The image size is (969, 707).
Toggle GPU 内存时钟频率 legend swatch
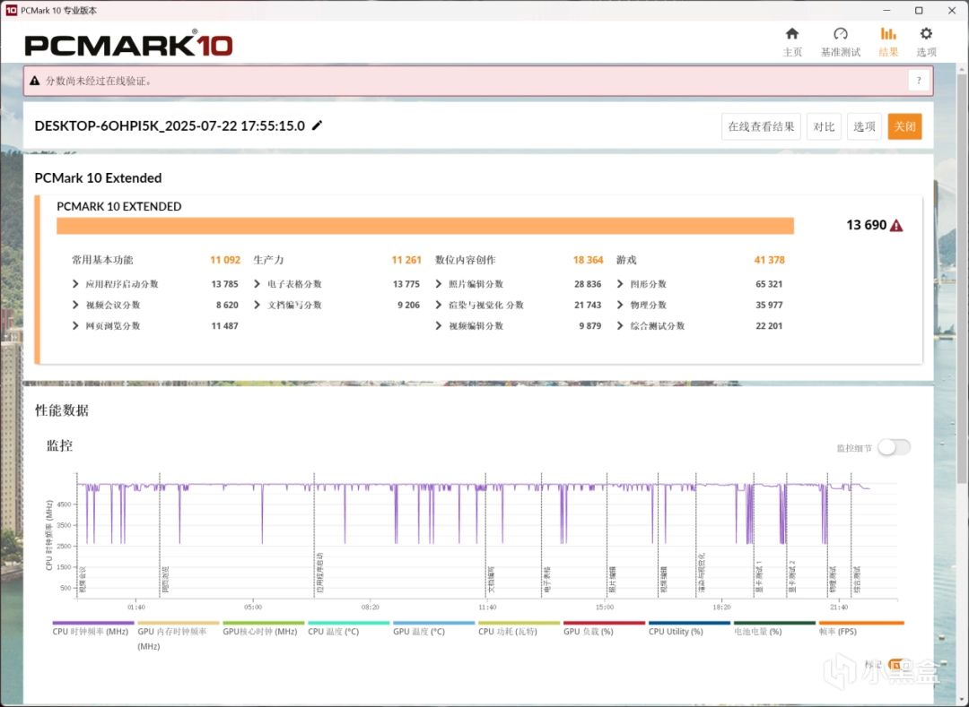click(x=179, y=623)
